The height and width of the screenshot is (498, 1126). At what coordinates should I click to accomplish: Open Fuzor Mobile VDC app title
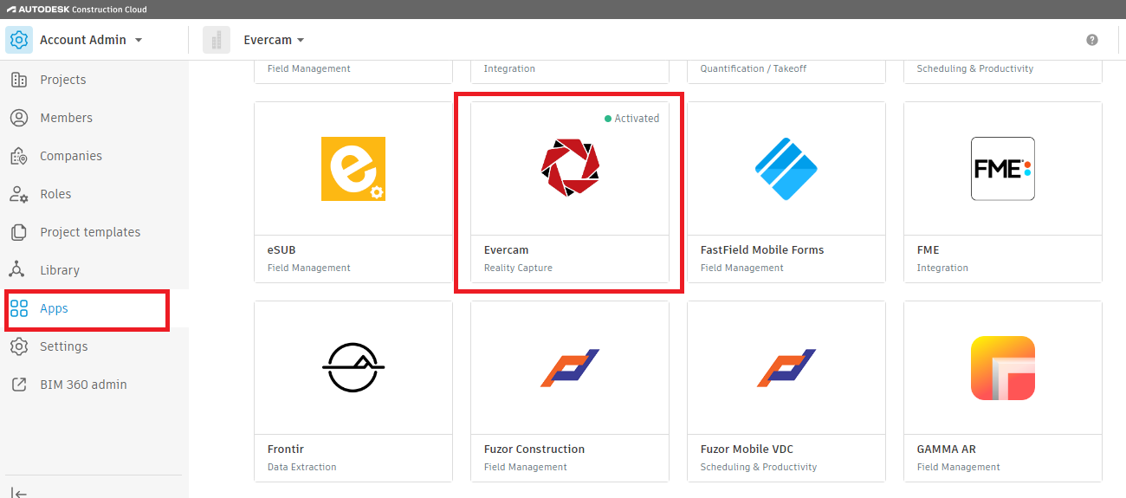pos(747,449)
